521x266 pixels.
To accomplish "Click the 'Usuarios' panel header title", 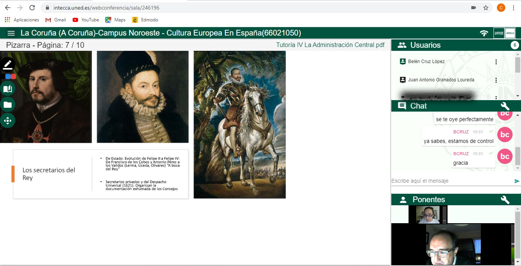I will (425, 45).
